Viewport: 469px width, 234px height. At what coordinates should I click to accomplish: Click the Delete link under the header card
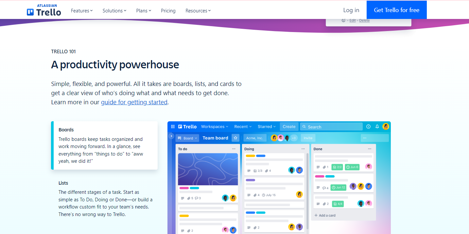point(364,20)
